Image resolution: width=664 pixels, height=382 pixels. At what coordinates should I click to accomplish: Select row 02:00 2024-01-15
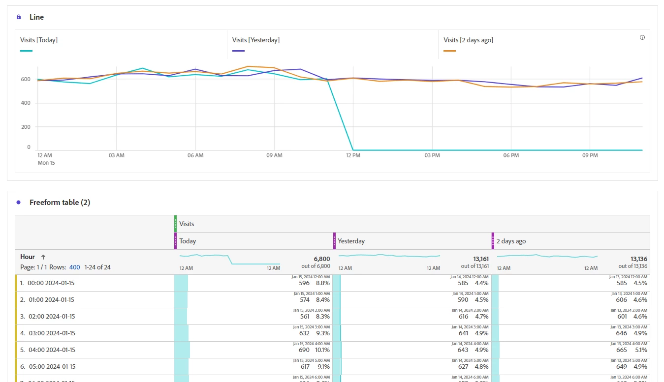95,317
